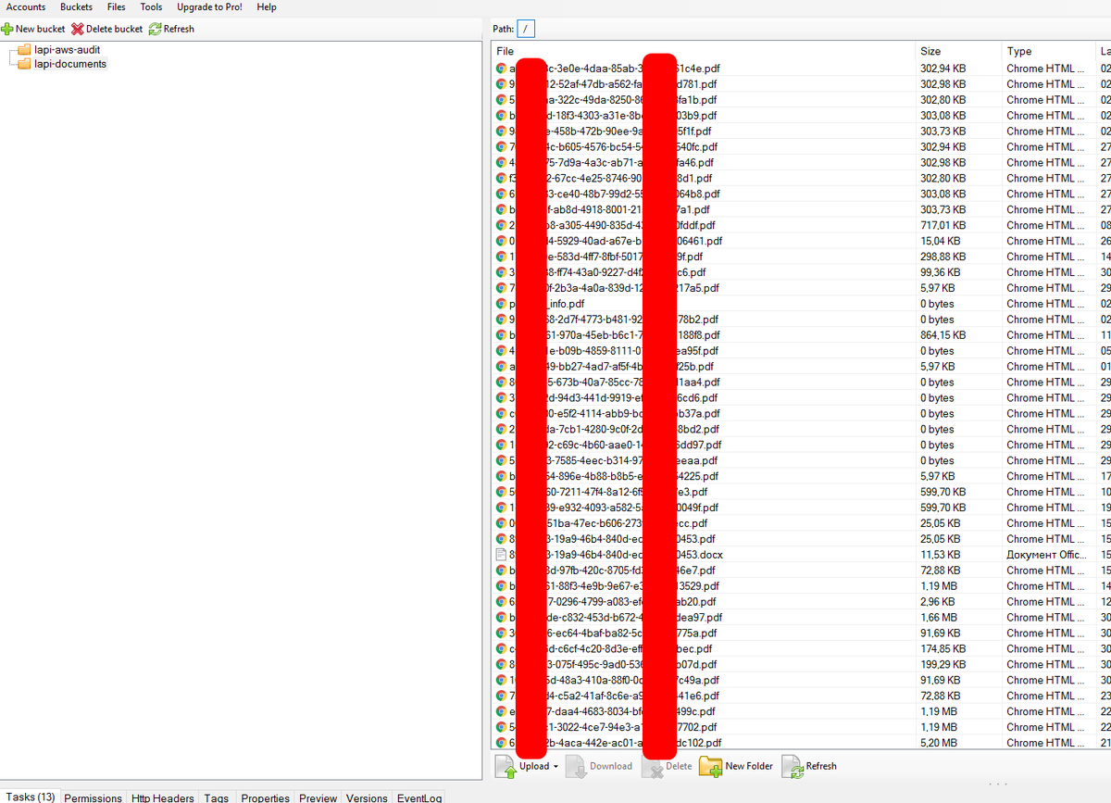Switch to the Permissions tab
This screenshot has width=1111, height=803.
click(93, 797)
